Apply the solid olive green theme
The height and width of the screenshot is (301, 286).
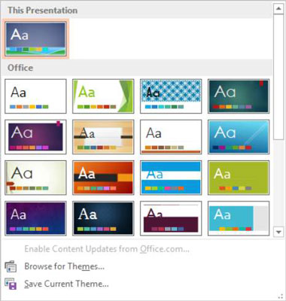click(239, 178)
